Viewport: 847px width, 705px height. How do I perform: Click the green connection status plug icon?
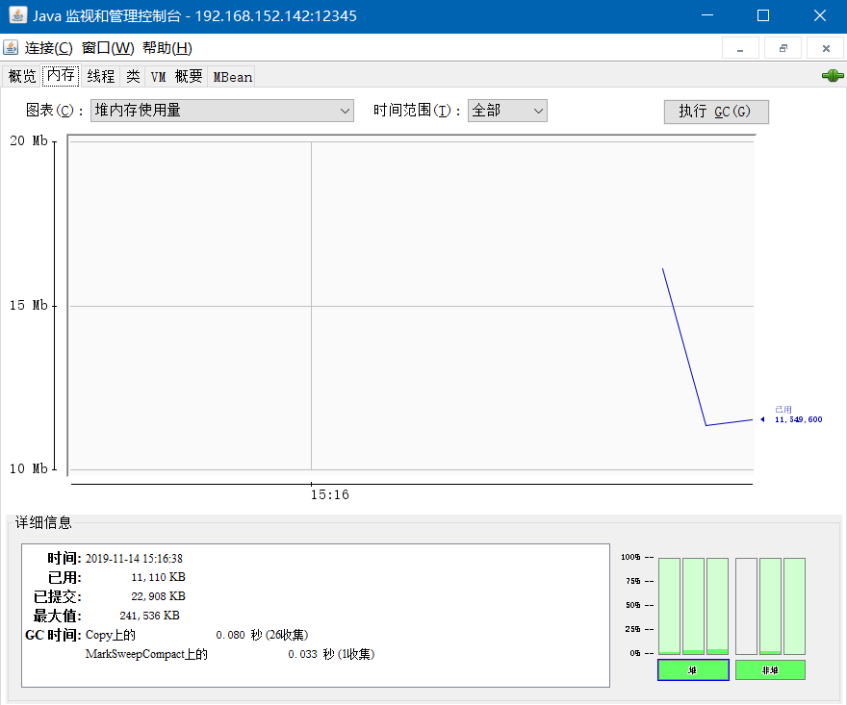[x=831, y=75]
